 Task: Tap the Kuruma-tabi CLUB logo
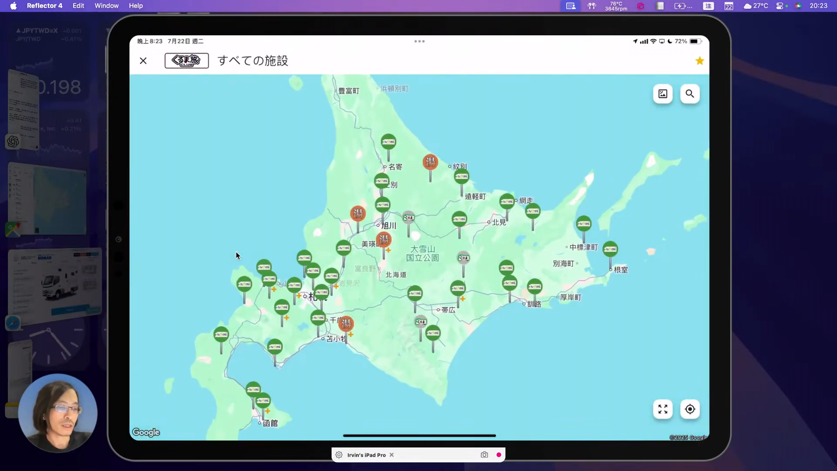point(187,61)
